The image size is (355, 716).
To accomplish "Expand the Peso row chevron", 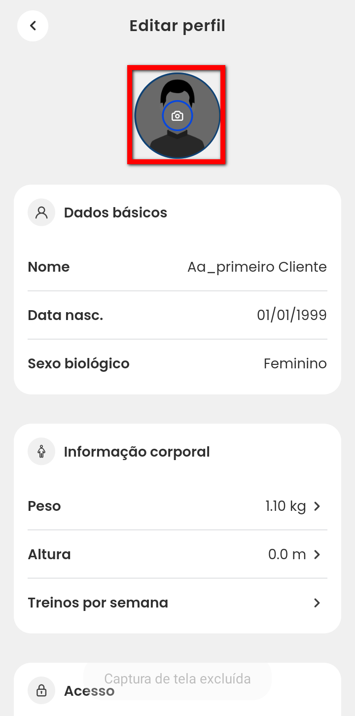I will (317, 506).
